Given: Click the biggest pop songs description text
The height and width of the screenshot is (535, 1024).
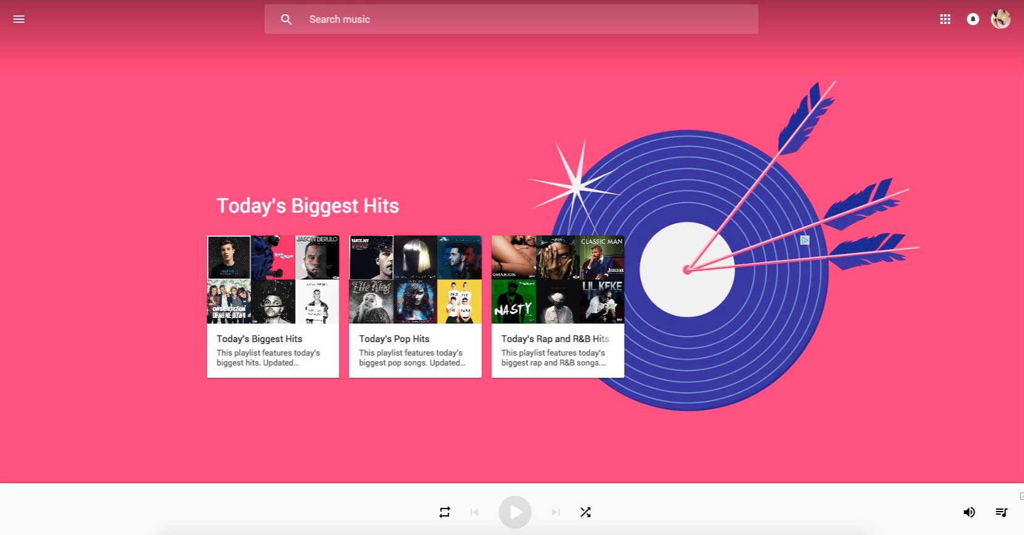Looking at the screenshot, I should point(412,358).
